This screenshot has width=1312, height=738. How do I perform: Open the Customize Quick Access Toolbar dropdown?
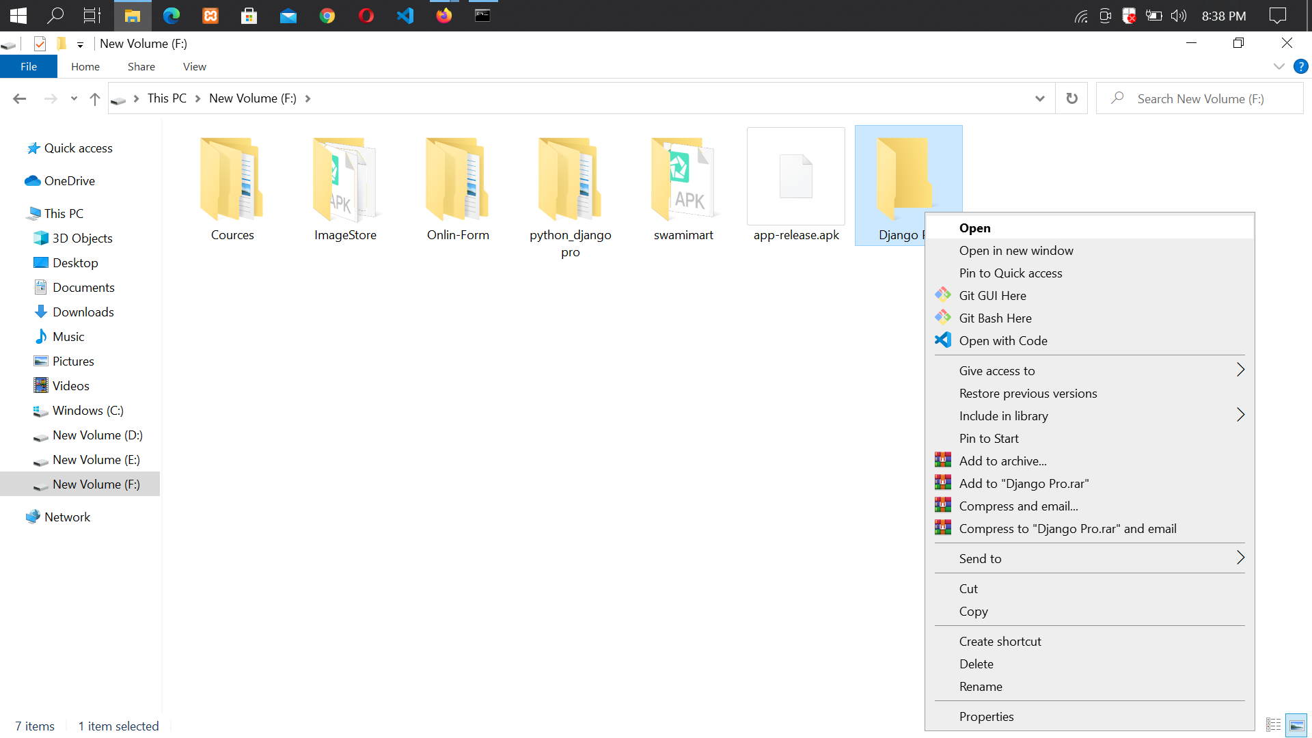point(80,44)
